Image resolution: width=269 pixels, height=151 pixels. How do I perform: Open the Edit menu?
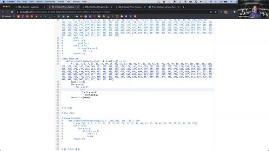point(25,2)
